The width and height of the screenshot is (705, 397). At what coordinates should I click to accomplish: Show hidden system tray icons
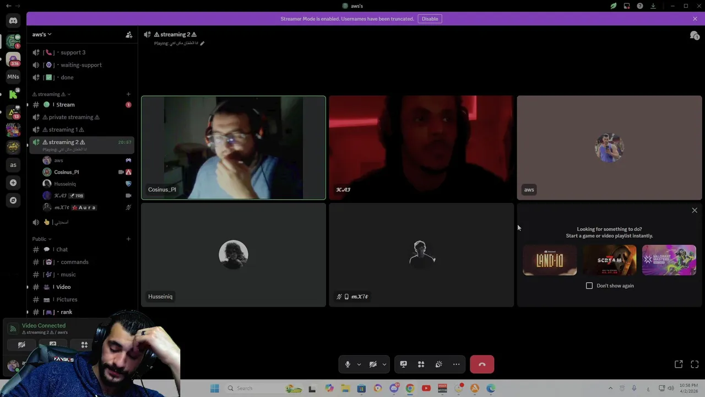tap(610, 388)
